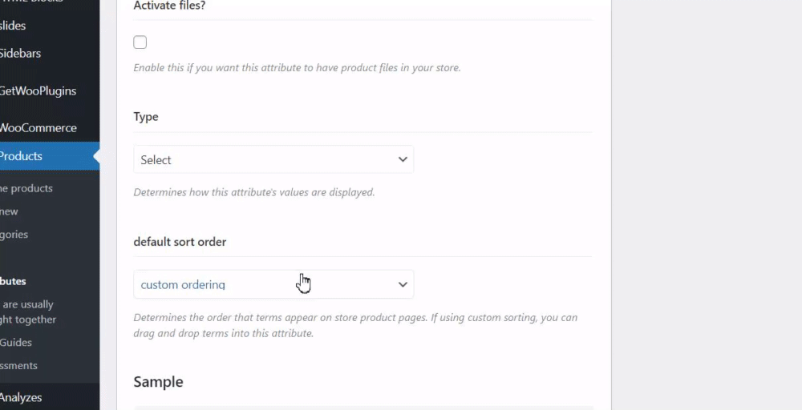802x410 pixels.
Task: Tick the Activate files checkbox
Action: click(x=140, y=42)
